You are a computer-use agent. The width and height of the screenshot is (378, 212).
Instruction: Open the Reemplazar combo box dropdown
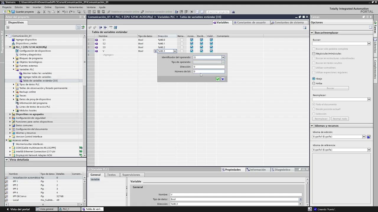(369, 99)
